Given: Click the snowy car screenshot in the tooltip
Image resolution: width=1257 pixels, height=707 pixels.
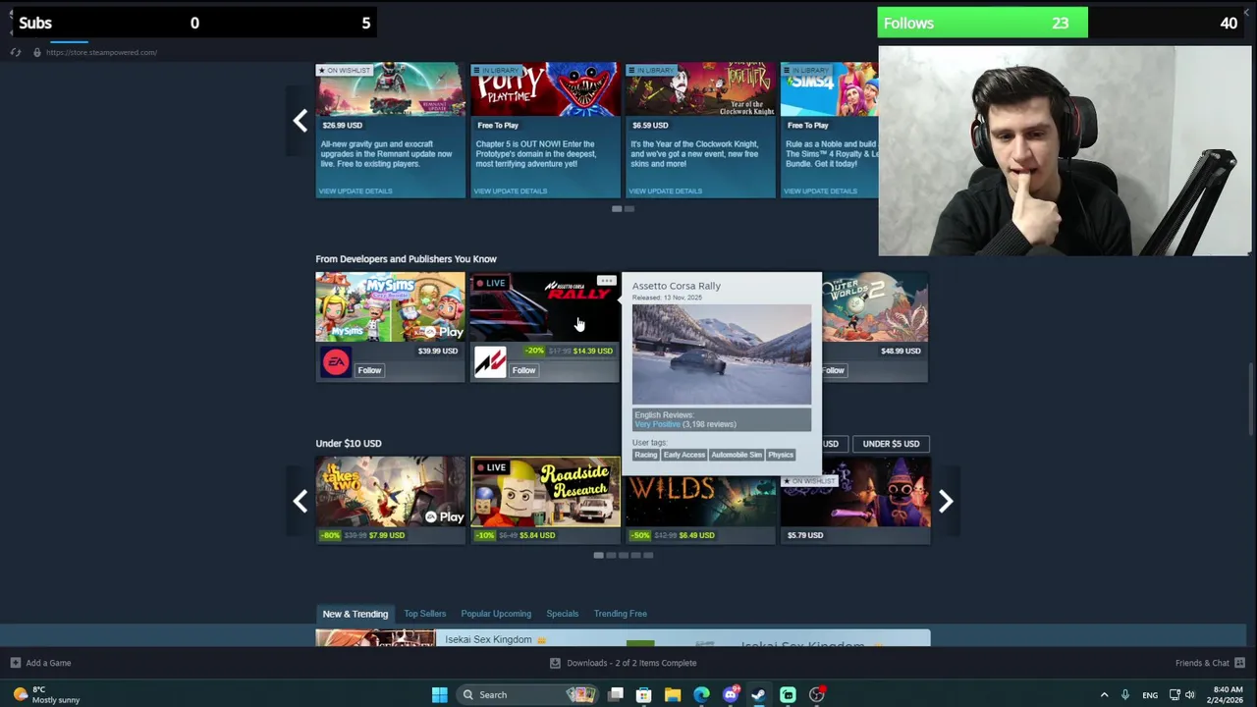Looking at the screenshot, I should click(x=722, y=354).
